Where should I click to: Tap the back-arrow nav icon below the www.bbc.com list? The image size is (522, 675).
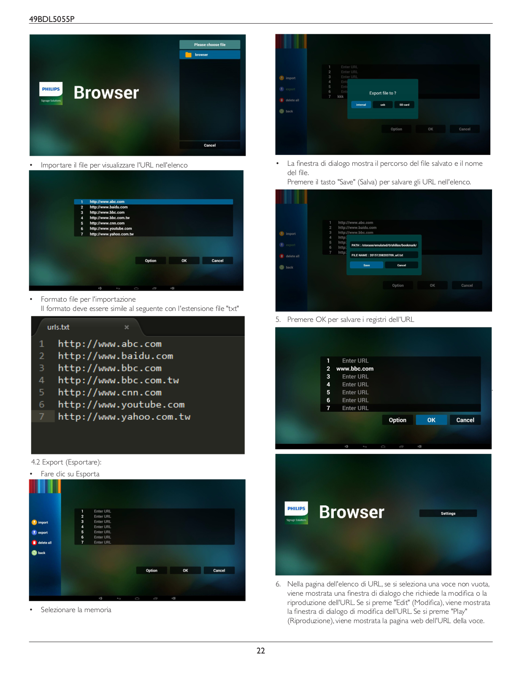pyautogui.click(x=365, y=446)
